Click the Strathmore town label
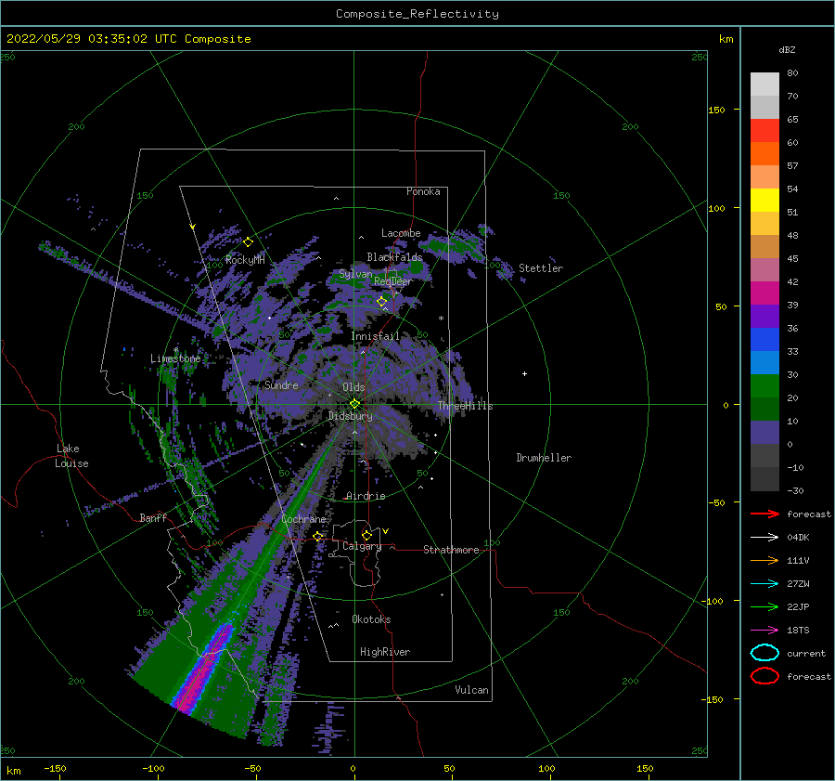This screenshot has height=781, width=835. (x=451, y=550)
